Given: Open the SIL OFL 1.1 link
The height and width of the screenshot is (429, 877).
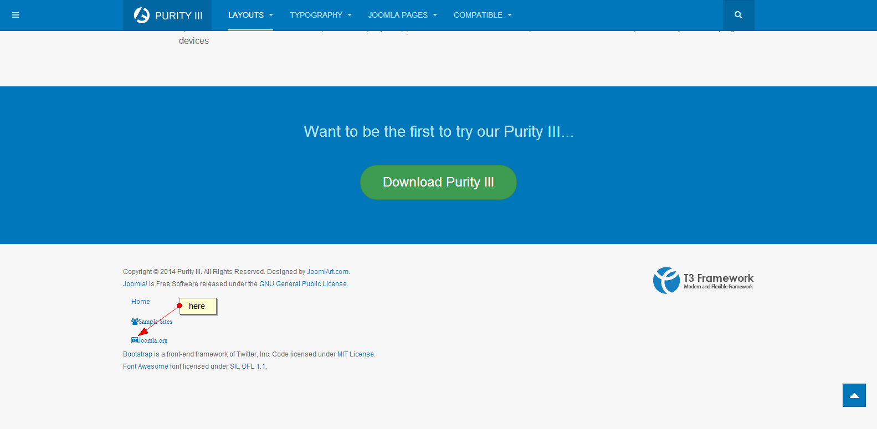Looking at the screenshot, I should (248, 366).
